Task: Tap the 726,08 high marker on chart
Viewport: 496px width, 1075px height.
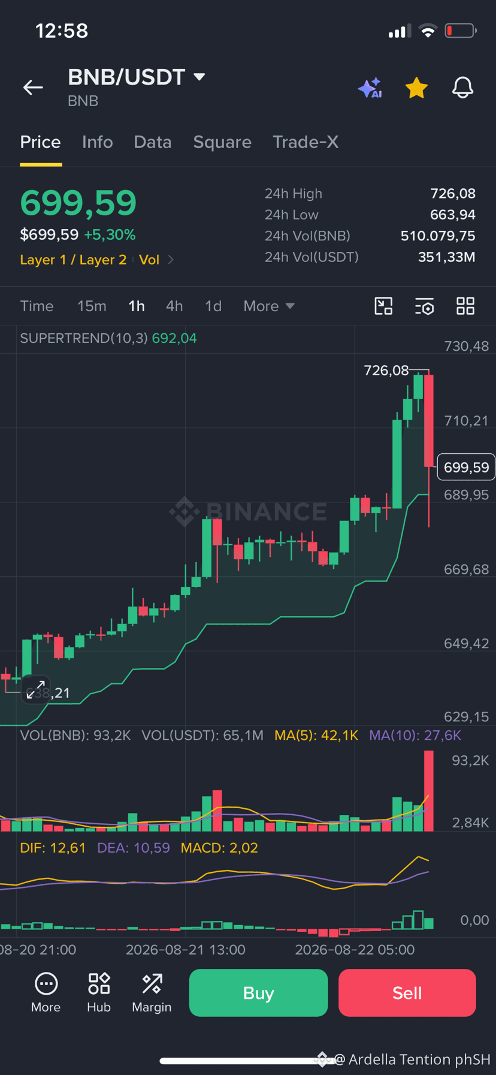Action: coord(386,371)
